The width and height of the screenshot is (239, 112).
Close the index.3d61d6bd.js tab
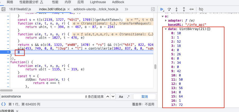coord(69,9)
